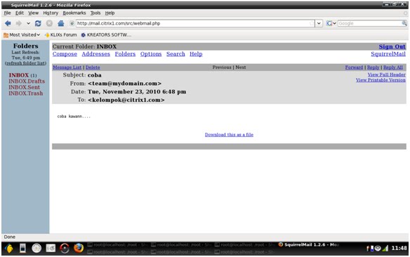
Task: Click the Forward message link
Action: (354, 67)
